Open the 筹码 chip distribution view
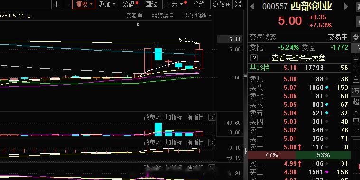 (x=129, y=4)
